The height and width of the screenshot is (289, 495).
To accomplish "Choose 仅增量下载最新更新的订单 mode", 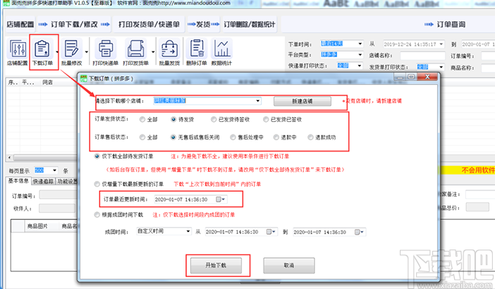I will click(x=97, y=184).
